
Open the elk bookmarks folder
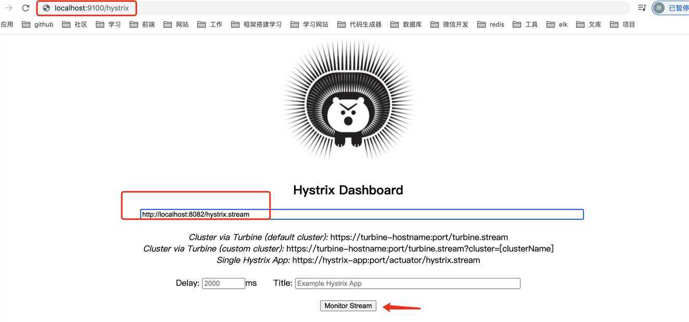(557, 24)
